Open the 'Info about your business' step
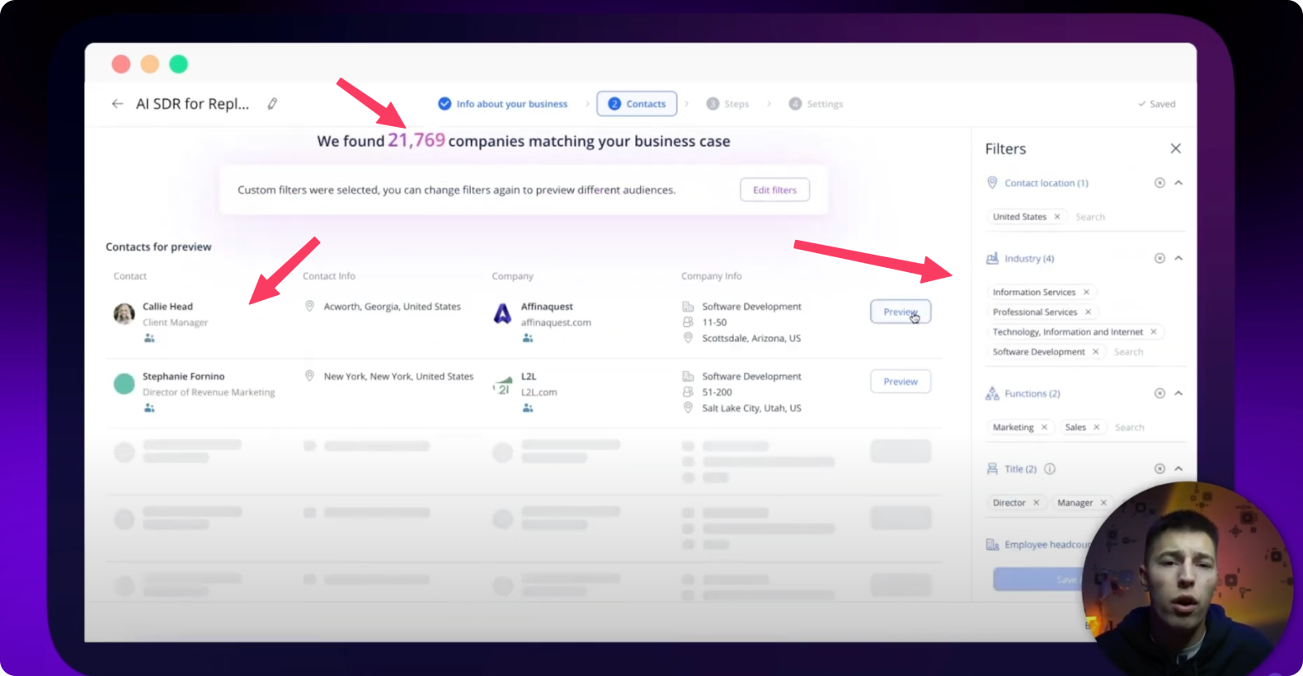The width and height of the screenshot is (1303, 676). tap(502, 104)
